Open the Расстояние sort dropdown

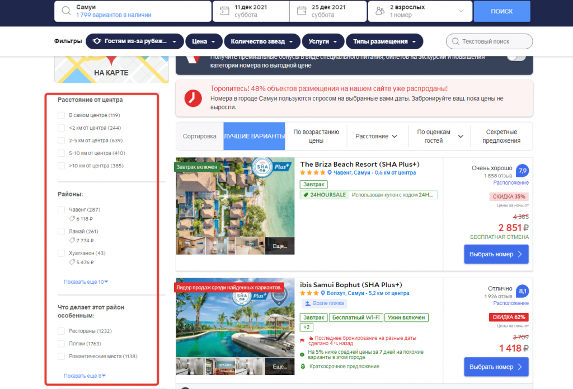[x=377, y=137]
